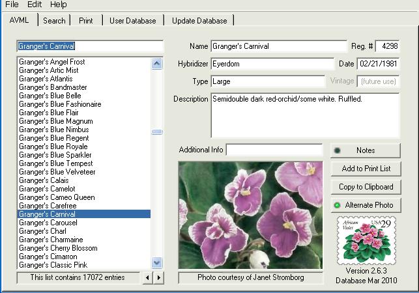This screenshot has width=419, height=293.
Task: Select Granger's Cimarron in list
Action: pyautogui.click(x=84, y=257)
